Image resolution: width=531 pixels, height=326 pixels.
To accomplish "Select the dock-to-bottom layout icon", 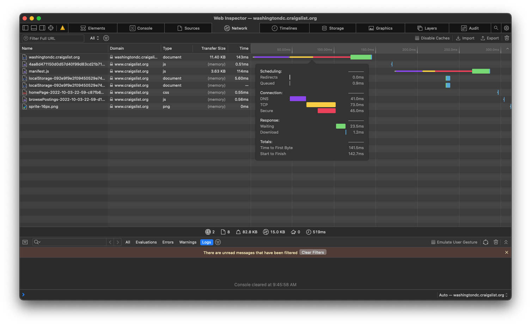I will (x=33, y=28).
